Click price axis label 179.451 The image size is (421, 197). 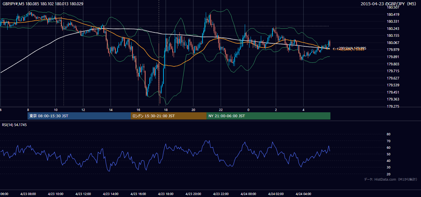[x=393, y=92]
